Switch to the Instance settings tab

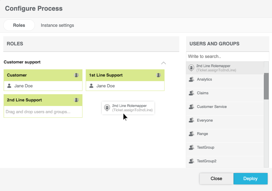(x=57, y=25)
